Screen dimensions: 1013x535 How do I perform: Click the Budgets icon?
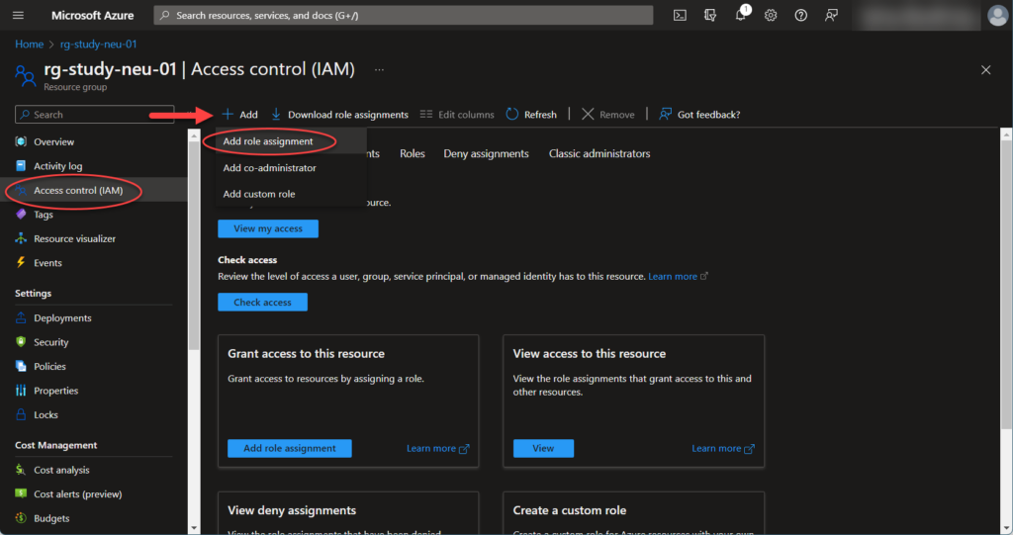(21, 518)
